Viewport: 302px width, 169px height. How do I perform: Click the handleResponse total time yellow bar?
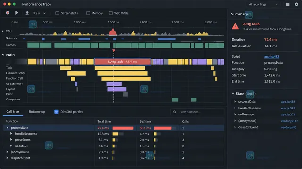click(x=115, y=134)
